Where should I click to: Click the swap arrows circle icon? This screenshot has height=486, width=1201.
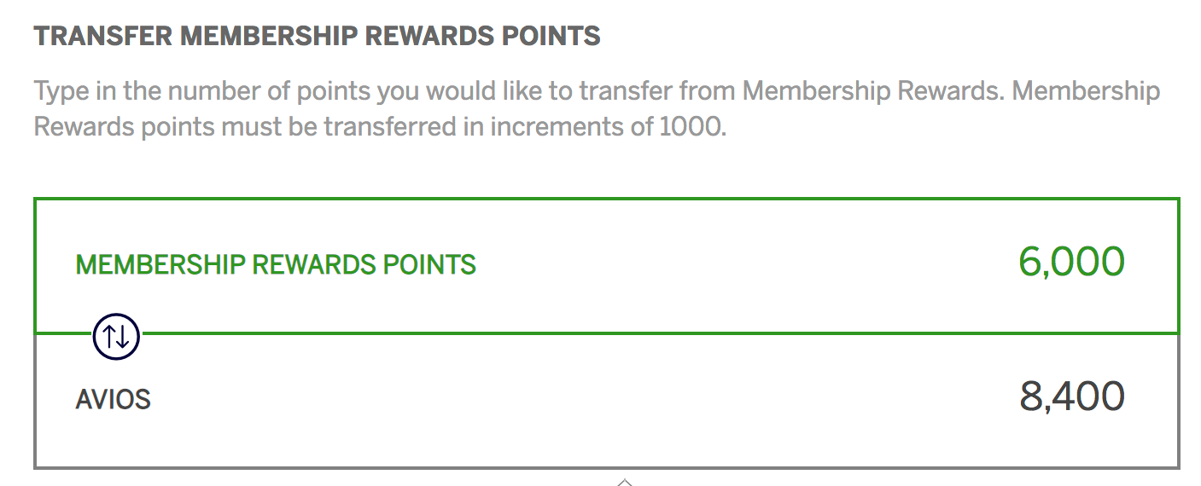116,338
